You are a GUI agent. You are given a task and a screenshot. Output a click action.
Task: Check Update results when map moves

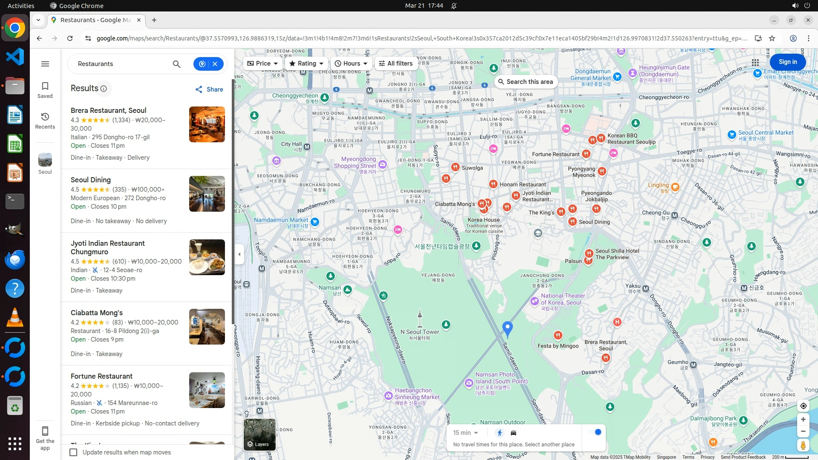(73, 452)
